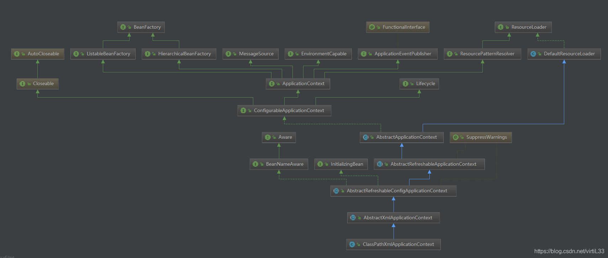Click the ResourceLoader interface icon
The image size is (608, 258).
coord(501,27)
